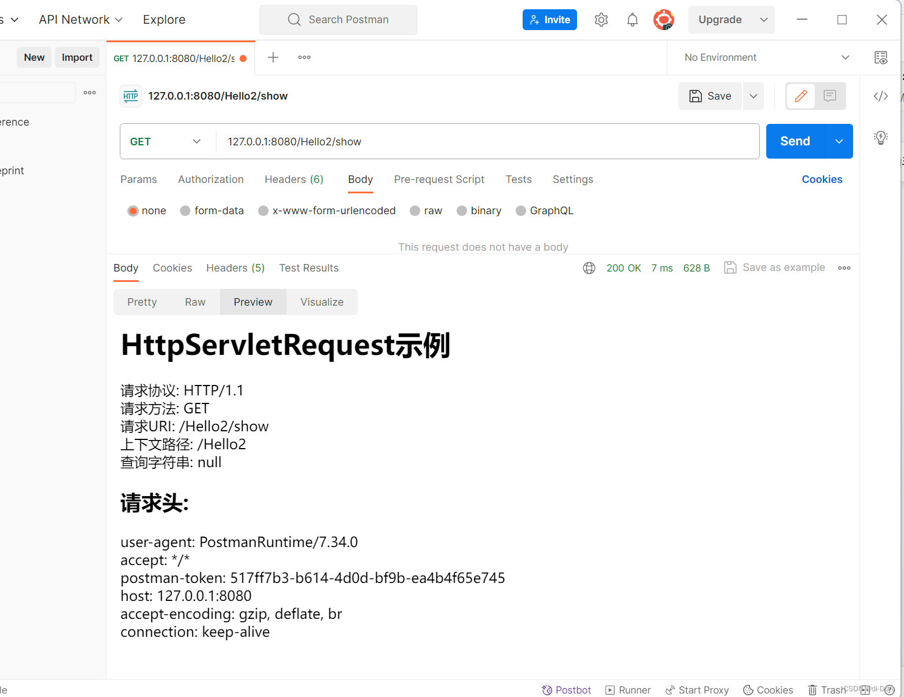This screenshot has width=904, height=697.
Task: Switch response view to Visualize
Action: (x=322, y=302)
